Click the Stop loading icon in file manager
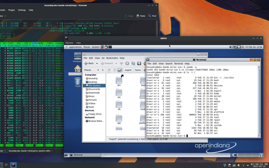This screenshot has width=269, height=168. 127,63
